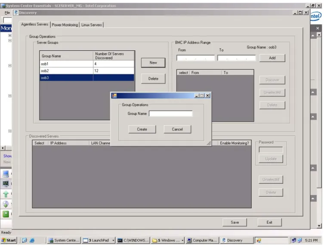Click the Save button
The image size is (324, 247).
(235, 222)
